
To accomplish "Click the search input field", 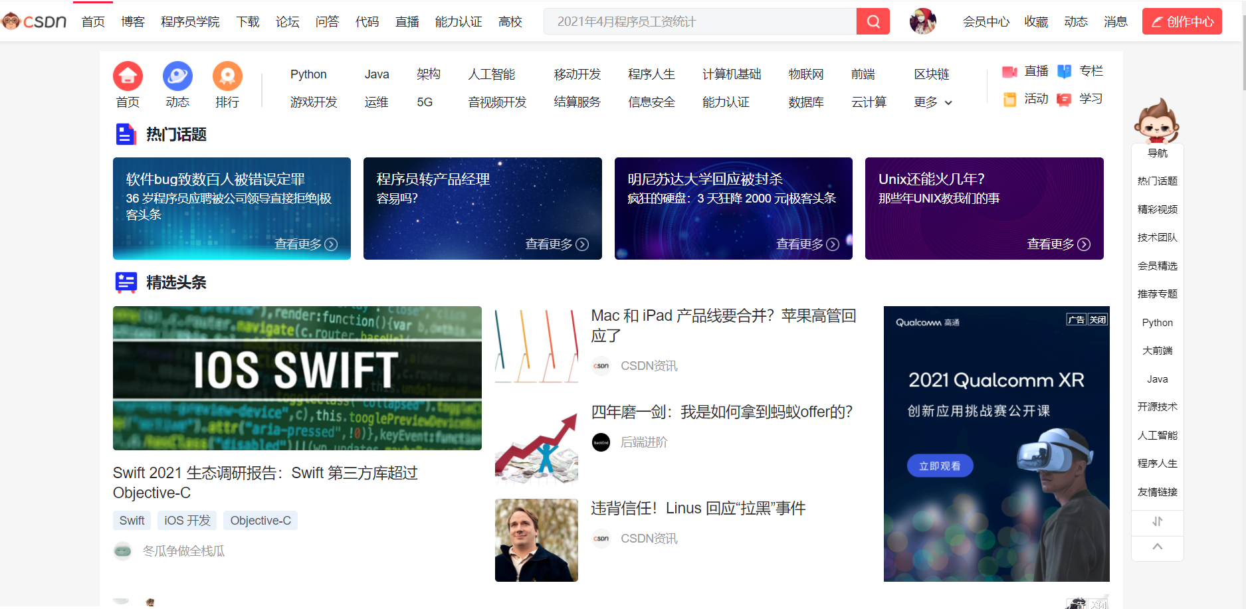I will pos(700,21).
